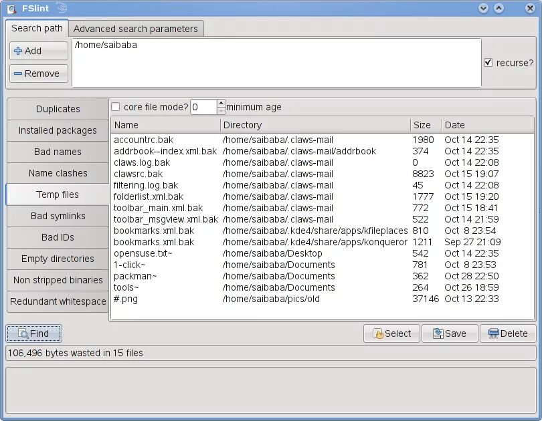Click the 37146 size value
This screenshot has height=421, width=542.
(x=426, y=299)
